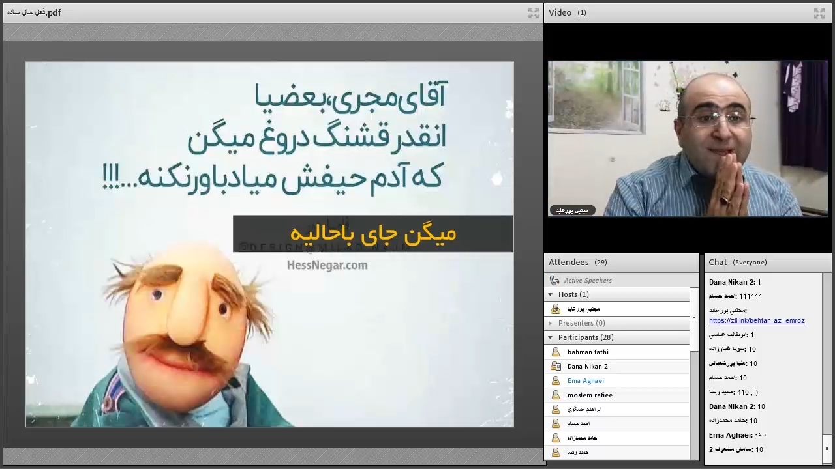Click the presenter's webcam video feed

point(688,138)
